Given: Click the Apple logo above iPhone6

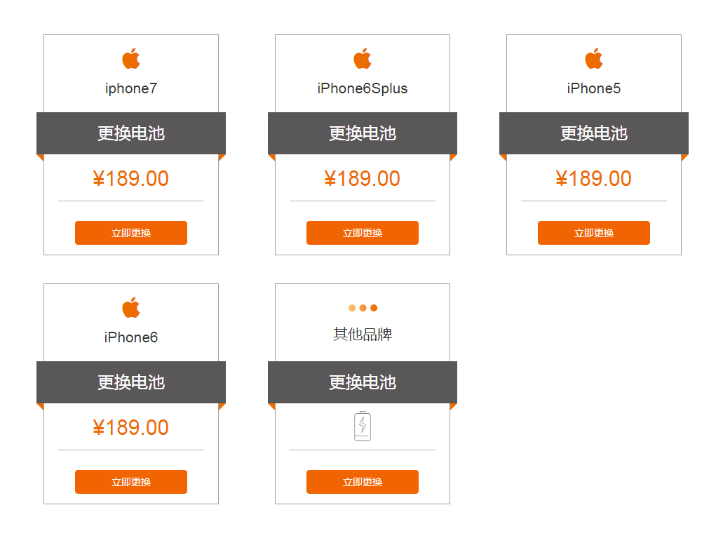Looking at the screenshot, I should pyautogui.click(x=131, y=308).
